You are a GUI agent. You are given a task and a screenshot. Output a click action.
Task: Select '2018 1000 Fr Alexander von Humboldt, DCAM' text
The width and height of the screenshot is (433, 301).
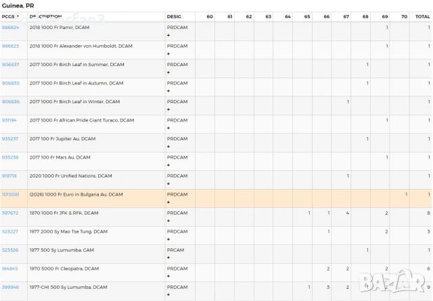(x=81, y=46)
